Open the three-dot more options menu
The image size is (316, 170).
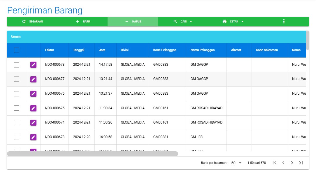click(284, 22)
